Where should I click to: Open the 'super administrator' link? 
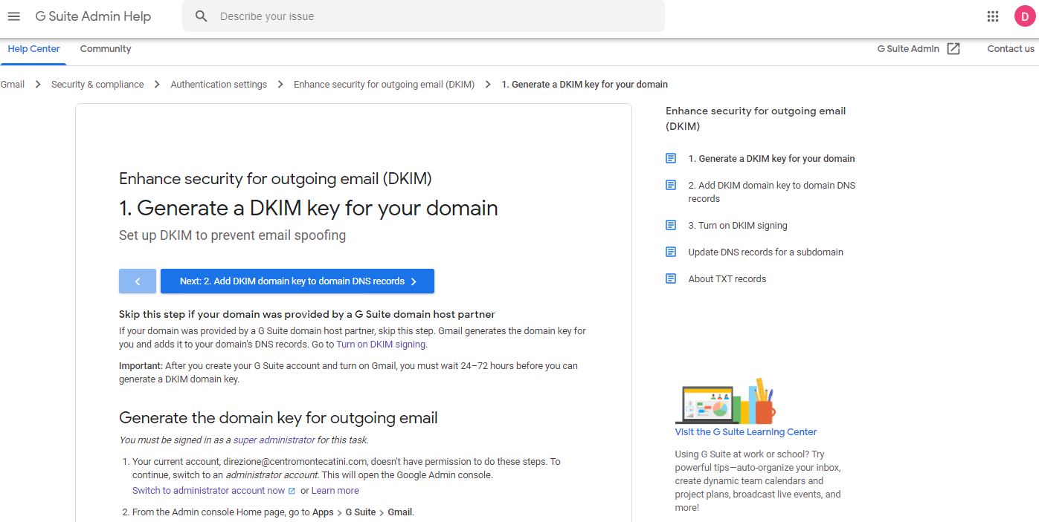click(x=274, y=440)
